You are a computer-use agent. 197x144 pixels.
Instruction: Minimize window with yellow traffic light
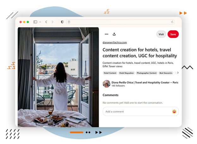(24, 22)
